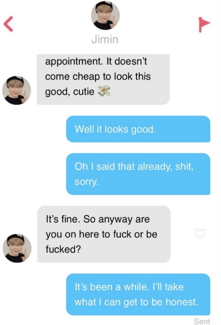The width and height of the screenshot is (221, 325).
Task: Go back using the red chevron arrow
Action: click(x=8, y=24)
